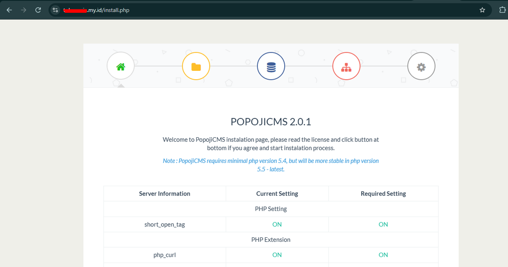This screenshot has width=508, height=267.
Task: Click the gray gear settings step icon
Action: 421,66
